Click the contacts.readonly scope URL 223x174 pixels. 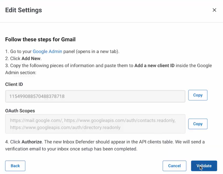pyautogui.click(x=120, y=121)
